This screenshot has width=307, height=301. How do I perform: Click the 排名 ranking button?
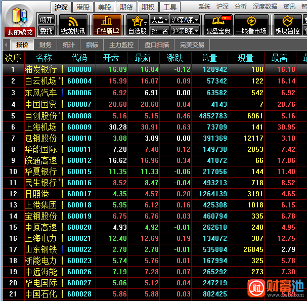pos(159,31)
